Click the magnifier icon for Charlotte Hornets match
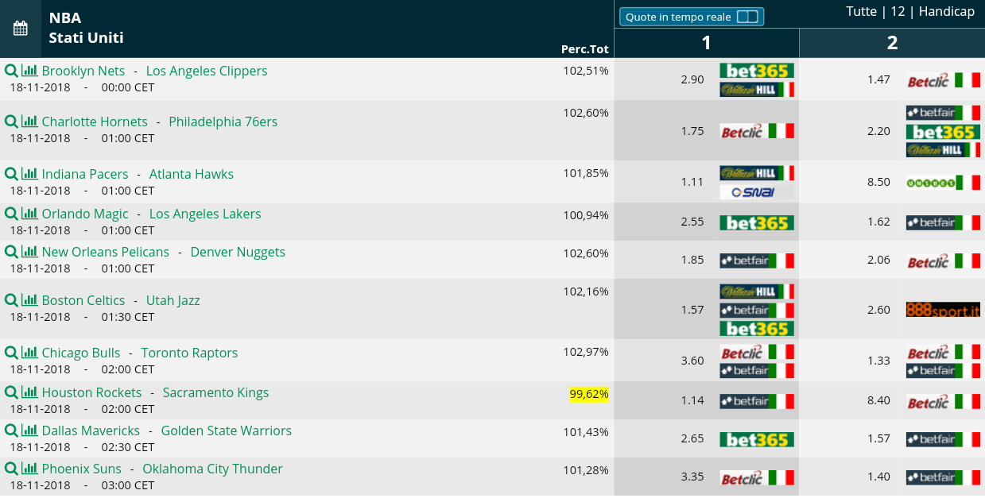The height and width of the screenshot is (498, 985). 11,122
